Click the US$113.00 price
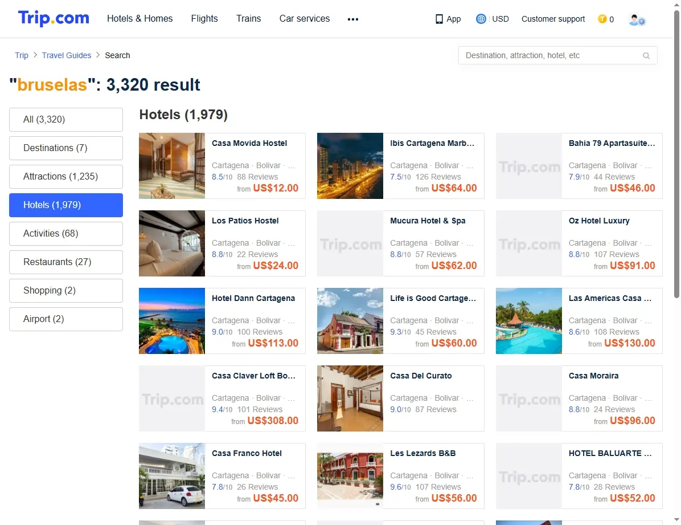The image size is (681, 525). point(273,343)
